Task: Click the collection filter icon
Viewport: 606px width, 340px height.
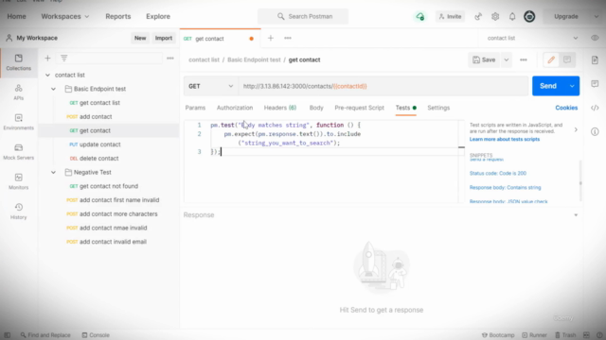Action: 63,59
